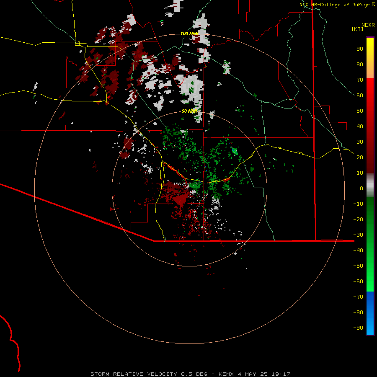The height and width of the screenshot is (377, 377).
Task: Click the -70 value on velocity scale
Action: [358, 297]
